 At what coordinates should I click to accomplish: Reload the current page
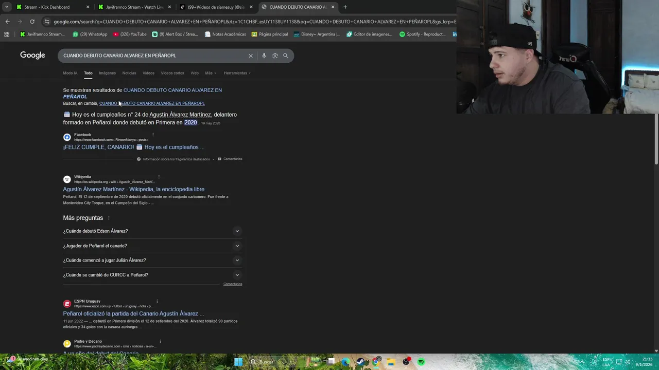click(x=32, y=22)
